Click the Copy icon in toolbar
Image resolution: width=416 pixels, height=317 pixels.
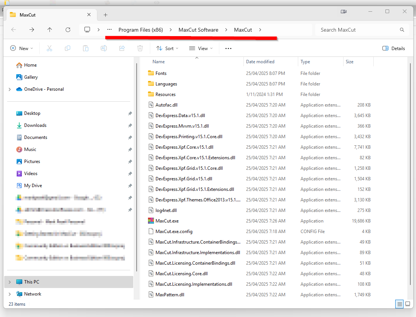pyautogui.click(x=68, y=48)
